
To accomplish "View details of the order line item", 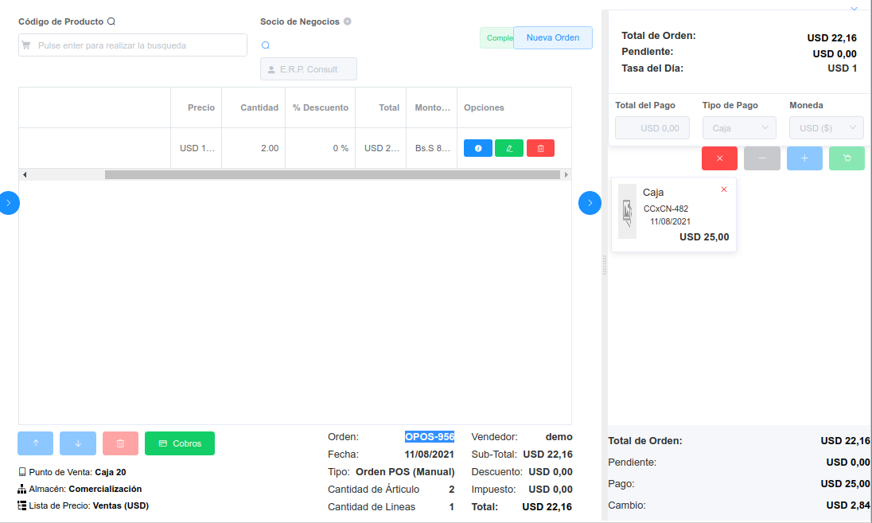I will pyautogui.click(x=477, y=147).
